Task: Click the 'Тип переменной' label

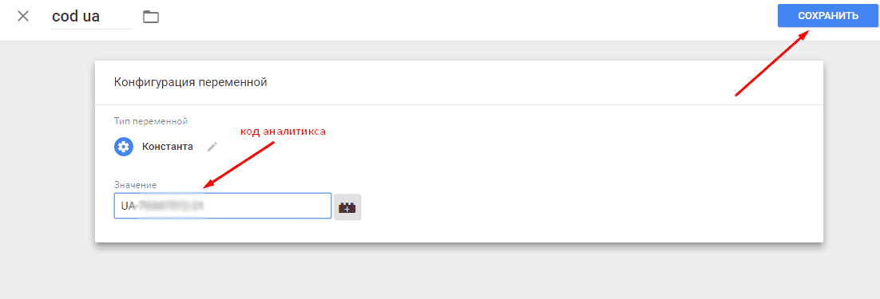Action: tap(150, 121)
